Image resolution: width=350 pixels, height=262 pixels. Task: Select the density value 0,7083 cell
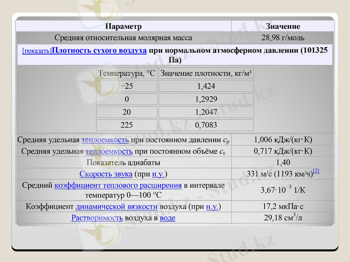coord(206,125)
